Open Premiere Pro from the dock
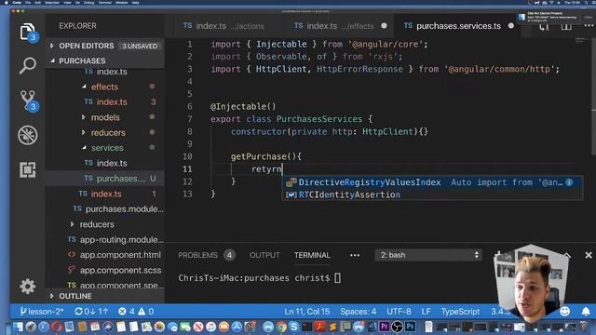Image resolution: width=596 pixels, height=335 pixels. coord(385,327)
